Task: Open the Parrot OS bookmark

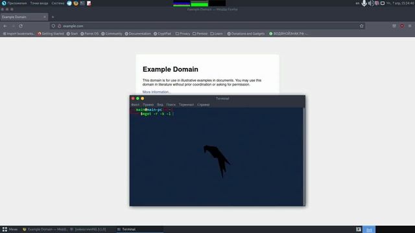Action: 89,34
